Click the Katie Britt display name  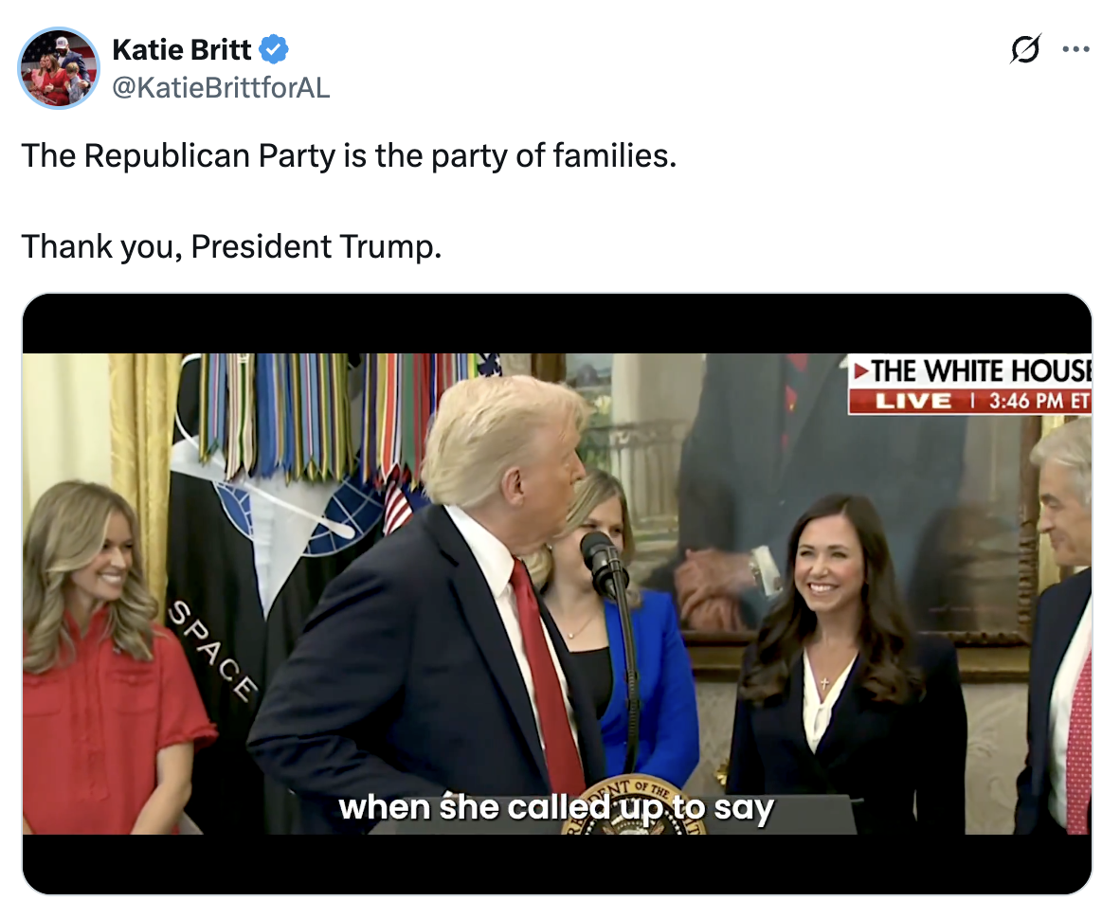click(x=181, y=49)
